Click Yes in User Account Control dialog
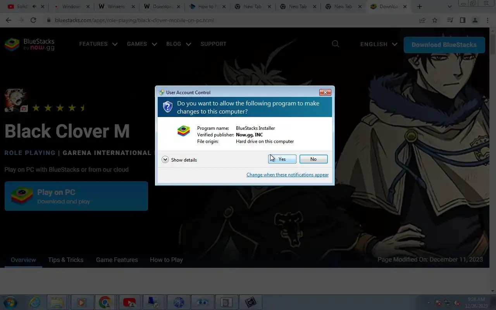 [x=282, y=159]
